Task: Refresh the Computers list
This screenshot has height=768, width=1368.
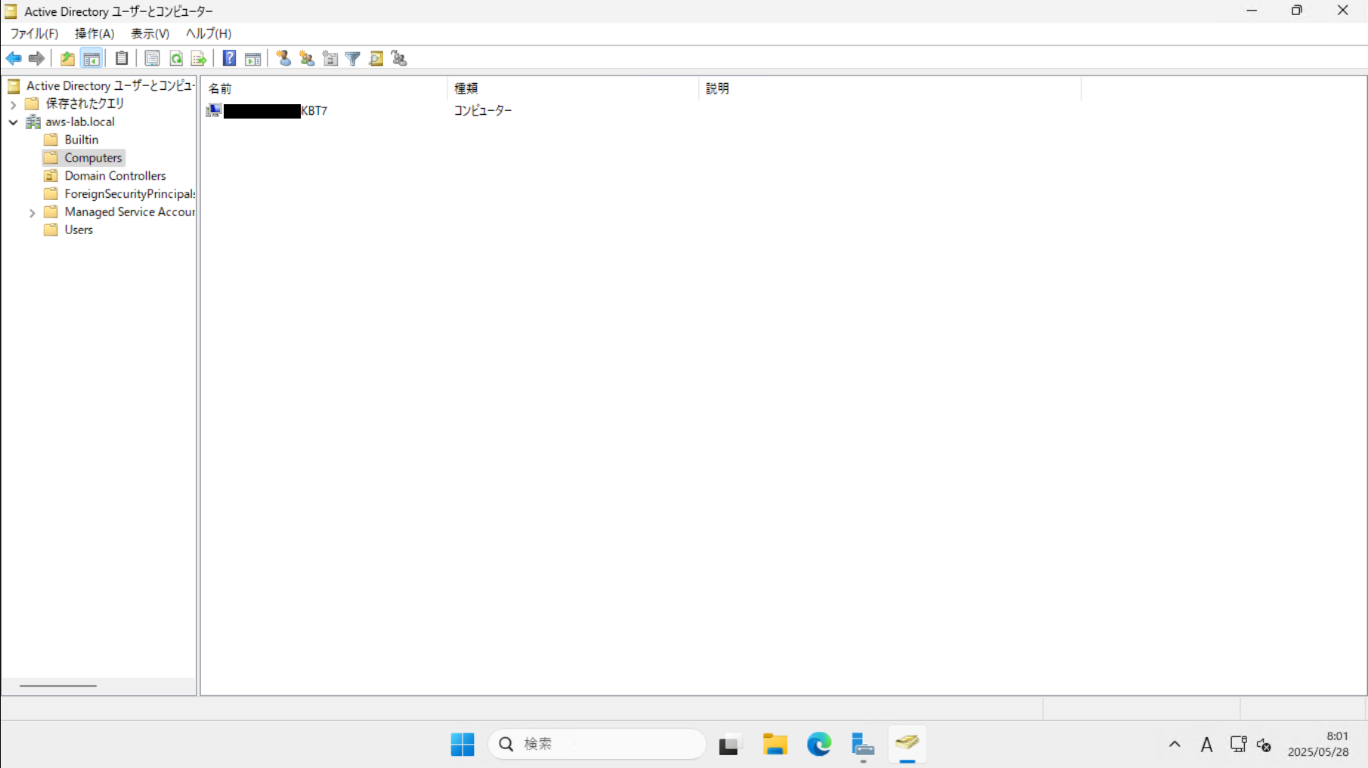Action: click(x=176, y=58)
